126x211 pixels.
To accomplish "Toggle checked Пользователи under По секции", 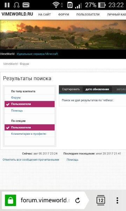I will (x=29, y=127).
